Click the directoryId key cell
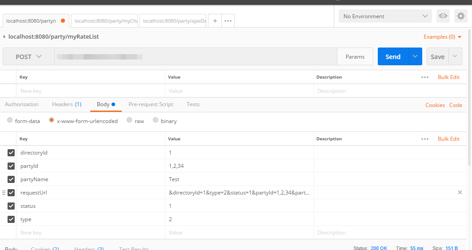Screen dimensions: 472x250 91,152
